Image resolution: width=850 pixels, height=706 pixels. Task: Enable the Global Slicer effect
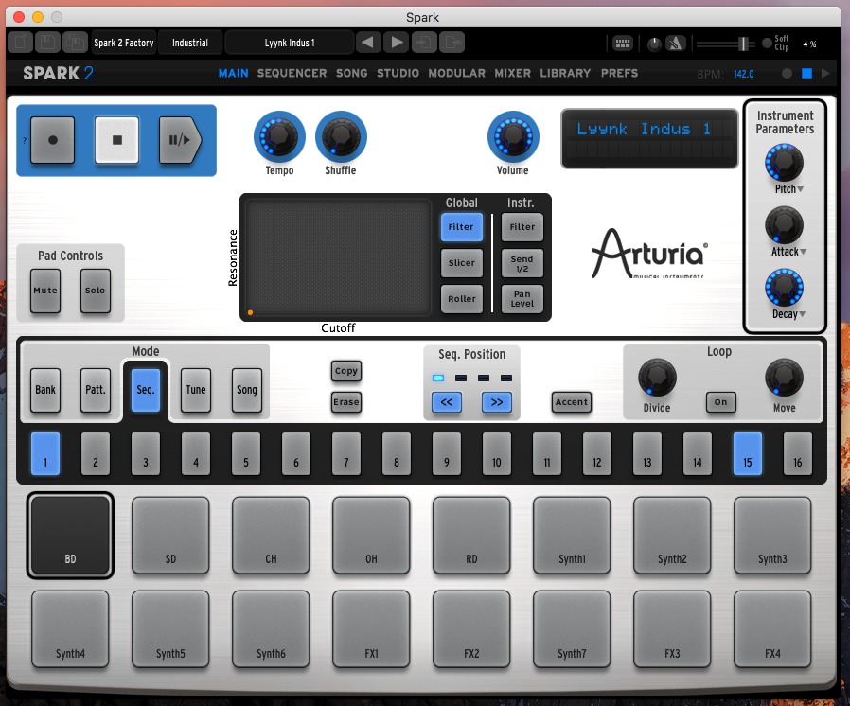click(x=461, y=263)
